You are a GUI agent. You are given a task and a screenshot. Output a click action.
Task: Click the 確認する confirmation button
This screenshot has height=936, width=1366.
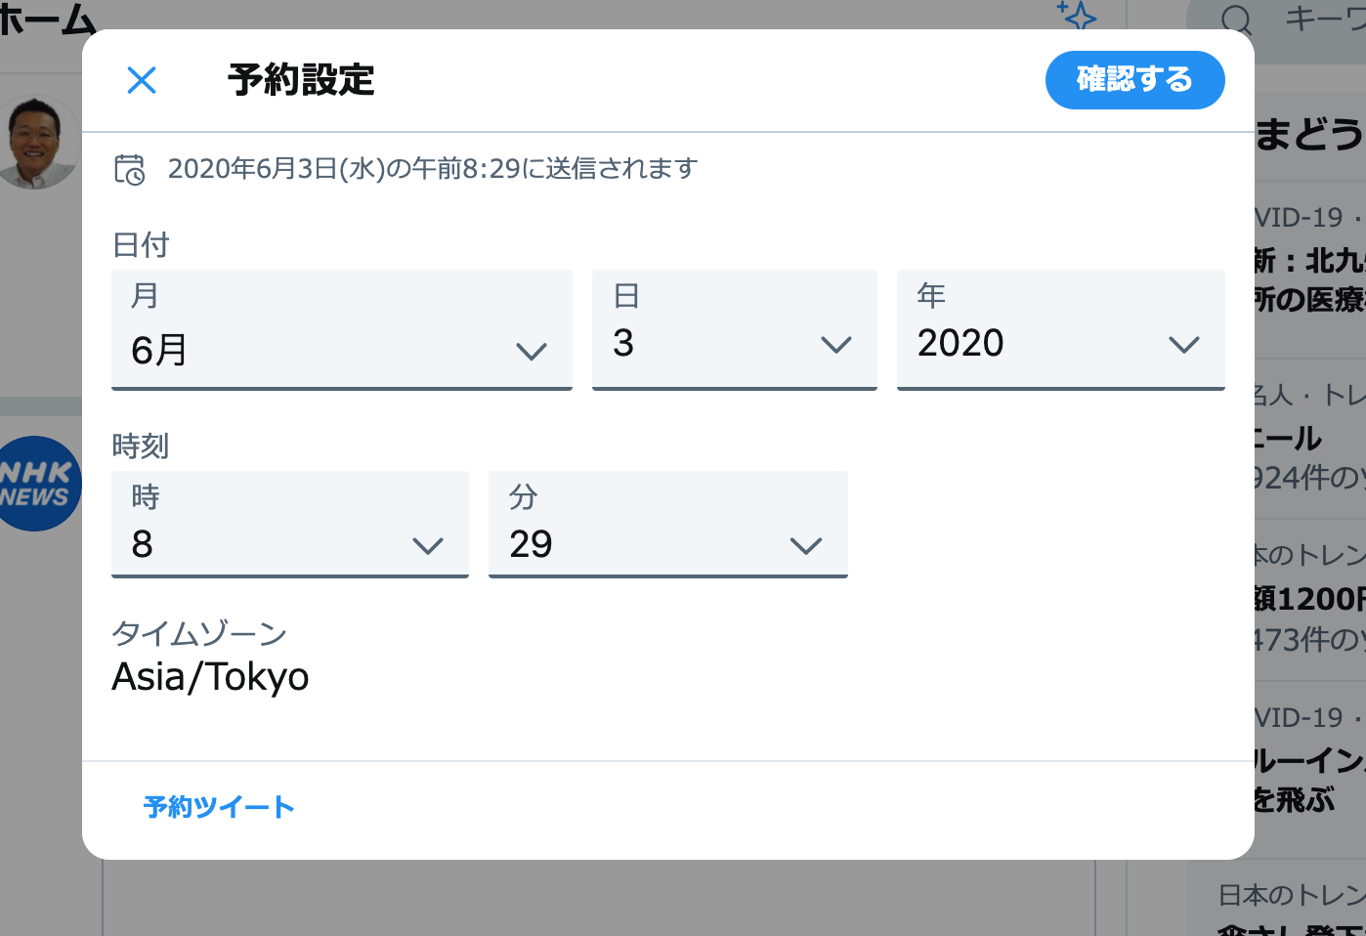[x=1134, y=80]
